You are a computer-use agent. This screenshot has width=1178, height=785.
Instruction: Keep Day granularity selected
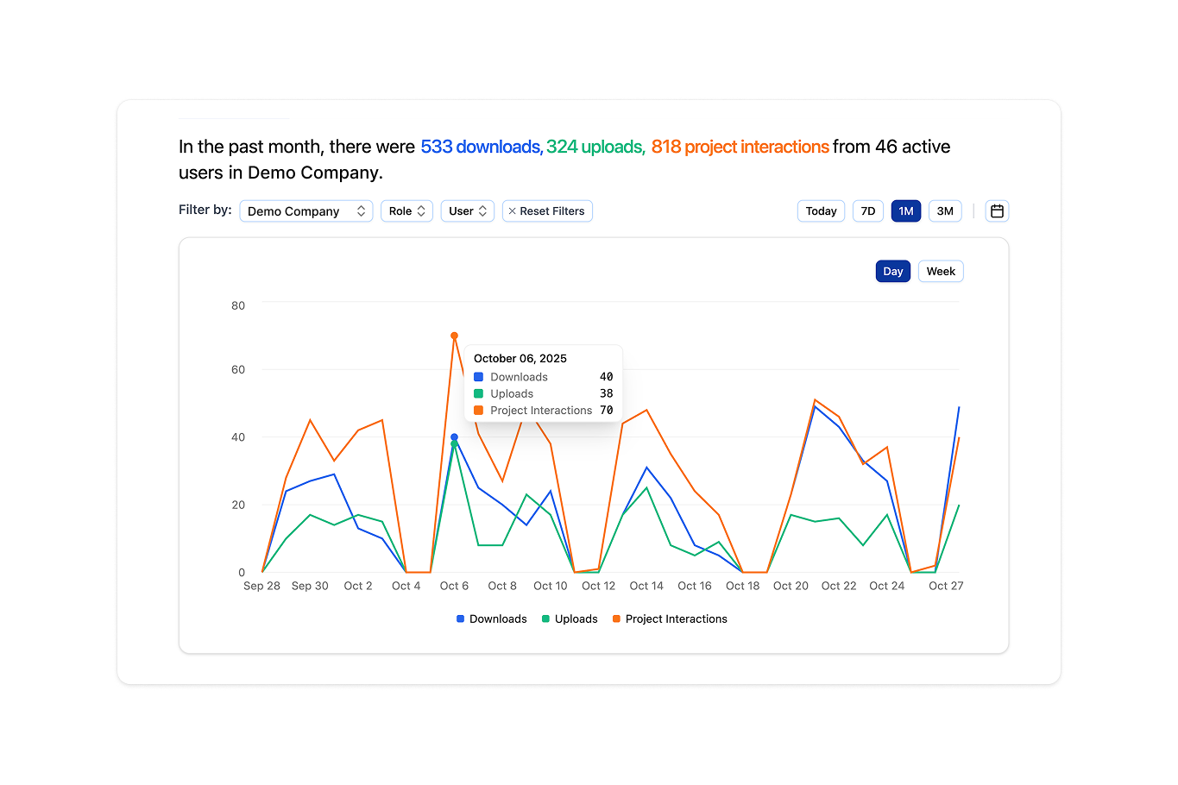tap(892, 270)
